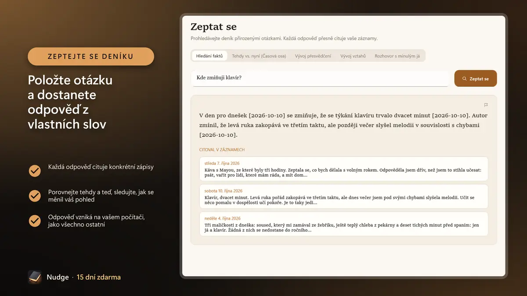Click the checkmark beside 'Porovnejte tehdy a teď'
527x296 pixels.
coord(35,196)
